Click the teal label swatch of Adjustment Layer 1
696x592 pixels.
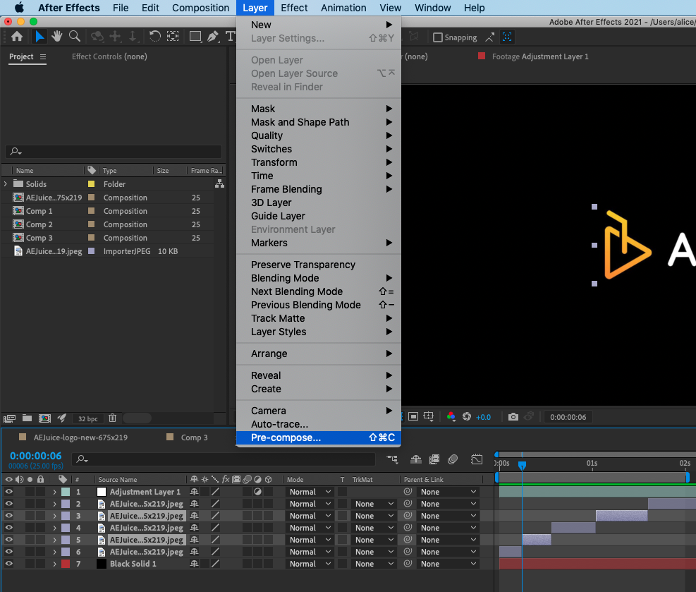(x=66, y=492)
